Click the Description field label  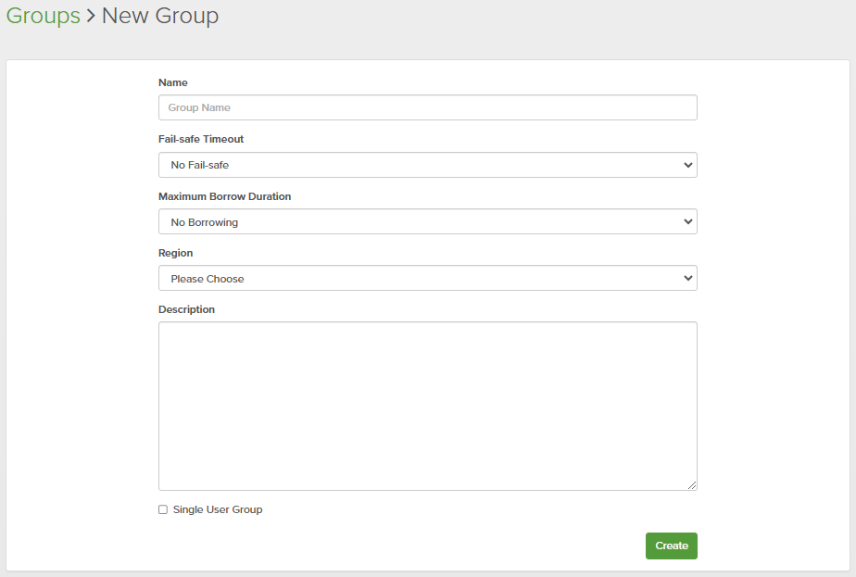tap(186, 309)
